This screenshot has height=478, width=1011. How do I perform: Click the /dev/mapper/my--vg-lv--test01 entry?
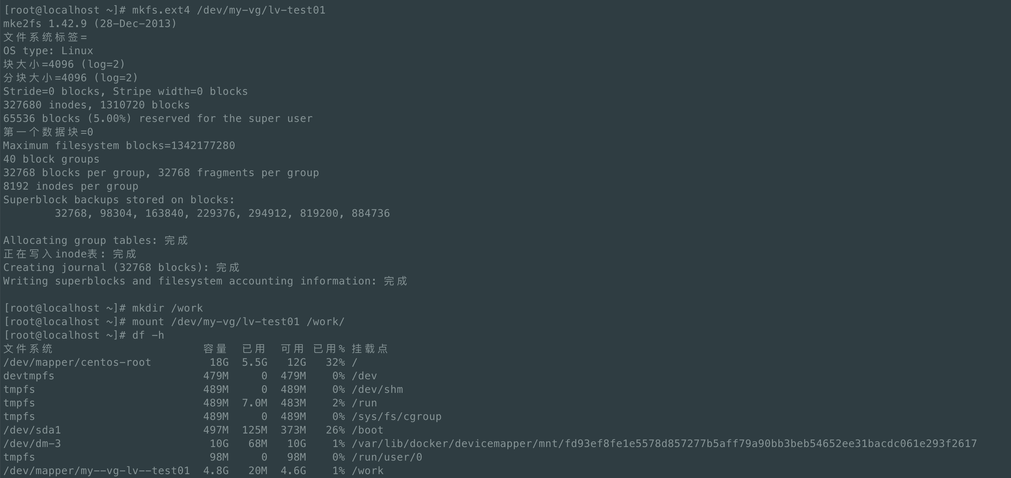[96, 471]
